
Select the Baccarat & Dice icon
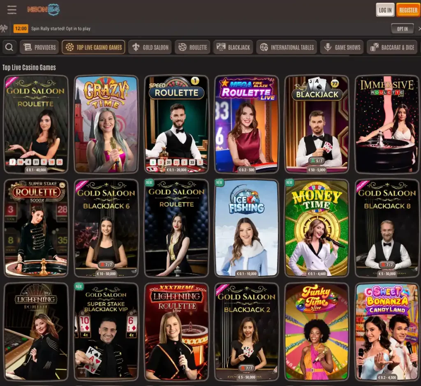click(374, 47)
